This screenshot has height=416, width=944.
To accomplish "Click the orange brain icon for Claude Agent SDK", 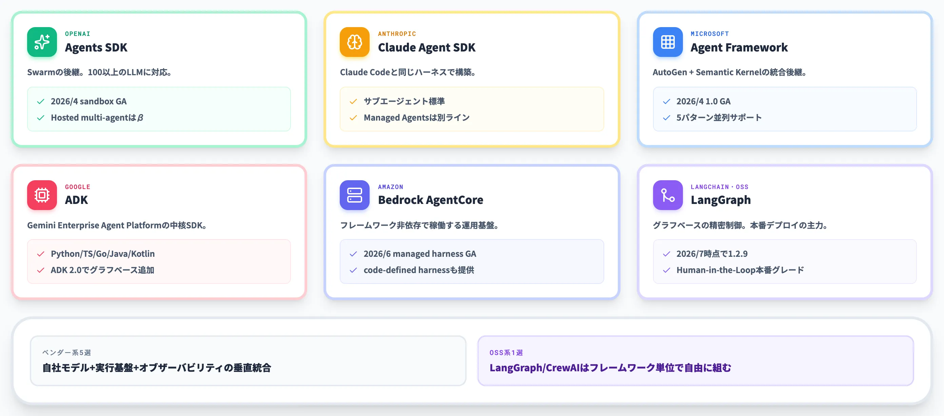I will point(354,42).
